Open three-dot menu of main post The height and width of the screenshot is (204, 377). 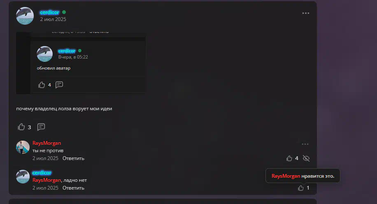coord(305,13)
